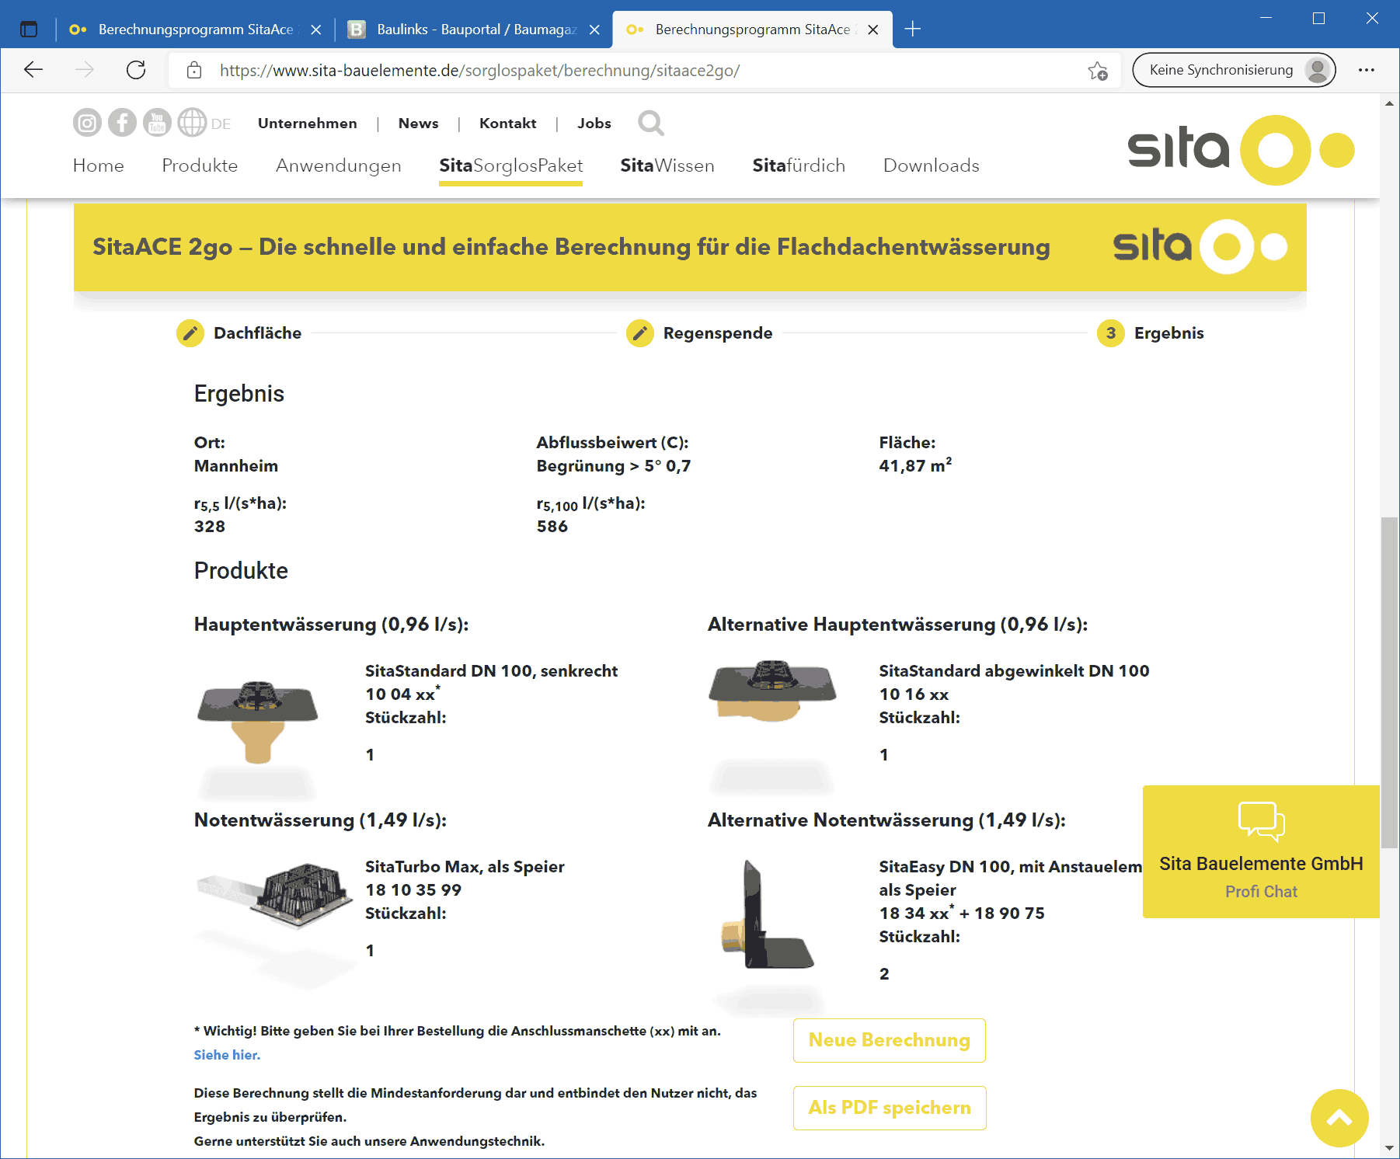
Task: Go back with browser back arrow
Action: pyautogui.click(x=33, y=70)
